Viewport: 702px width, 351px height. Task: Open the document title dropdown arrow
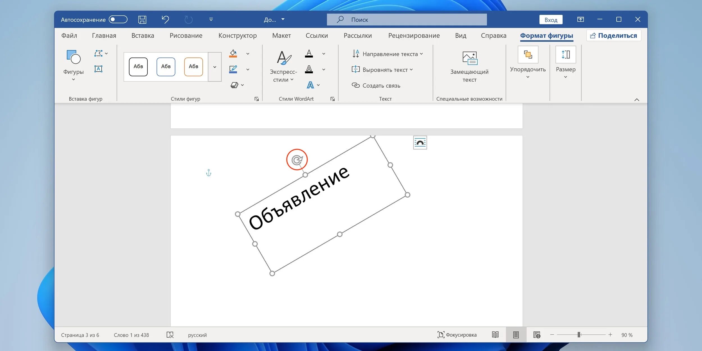[x=283, y=19]
